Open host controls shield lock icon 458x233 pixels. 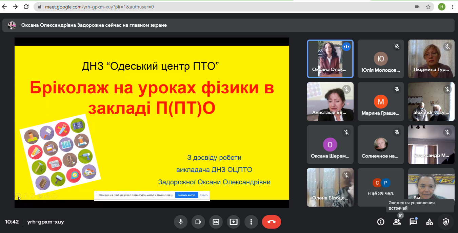[x=446, y=222]
